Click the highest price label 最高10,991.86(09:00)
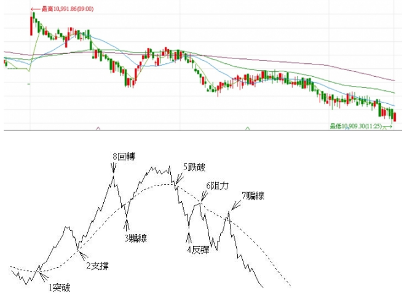Viewport: 407px width, 298px height. point(68,9)
